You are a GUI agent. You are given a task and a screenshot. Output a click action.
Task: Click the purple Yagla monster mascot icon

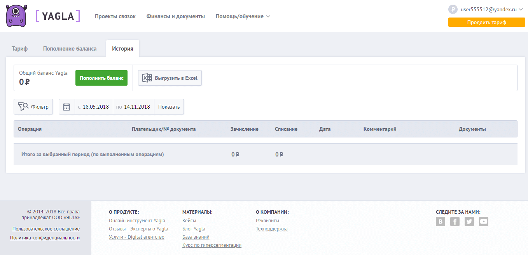(17, 16)
